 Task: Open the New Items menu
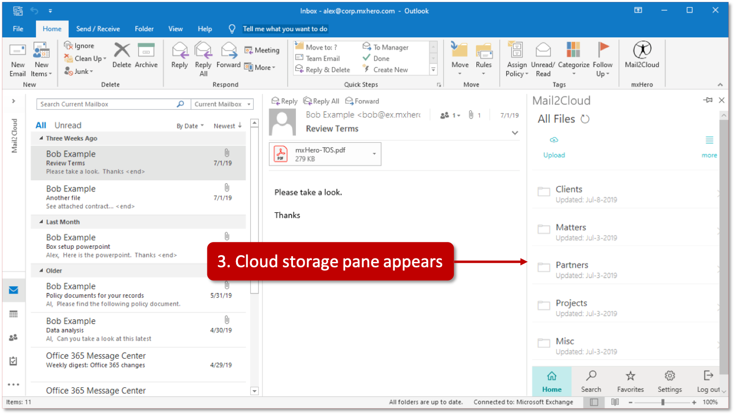(41, 60)
